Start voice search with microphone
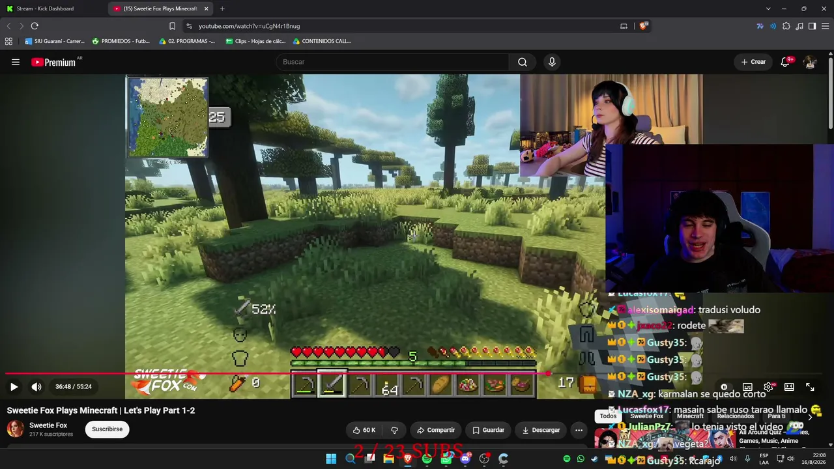Viewport: 834px width, 469px height. 552,62
